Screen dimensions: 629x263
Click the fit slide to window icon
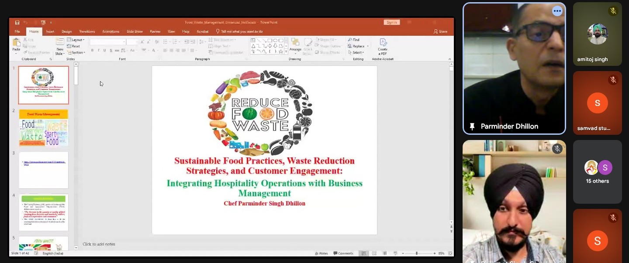[450, 253]
